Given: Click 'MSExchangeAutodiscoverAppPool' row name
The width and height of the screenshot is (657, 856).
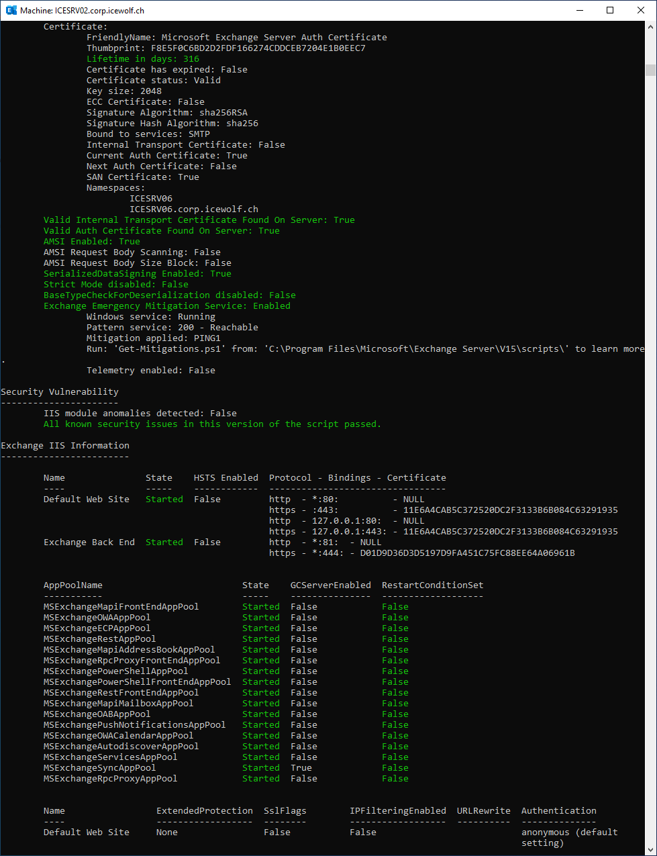Looking at the screenshot, I should click(x=121, y=747).
